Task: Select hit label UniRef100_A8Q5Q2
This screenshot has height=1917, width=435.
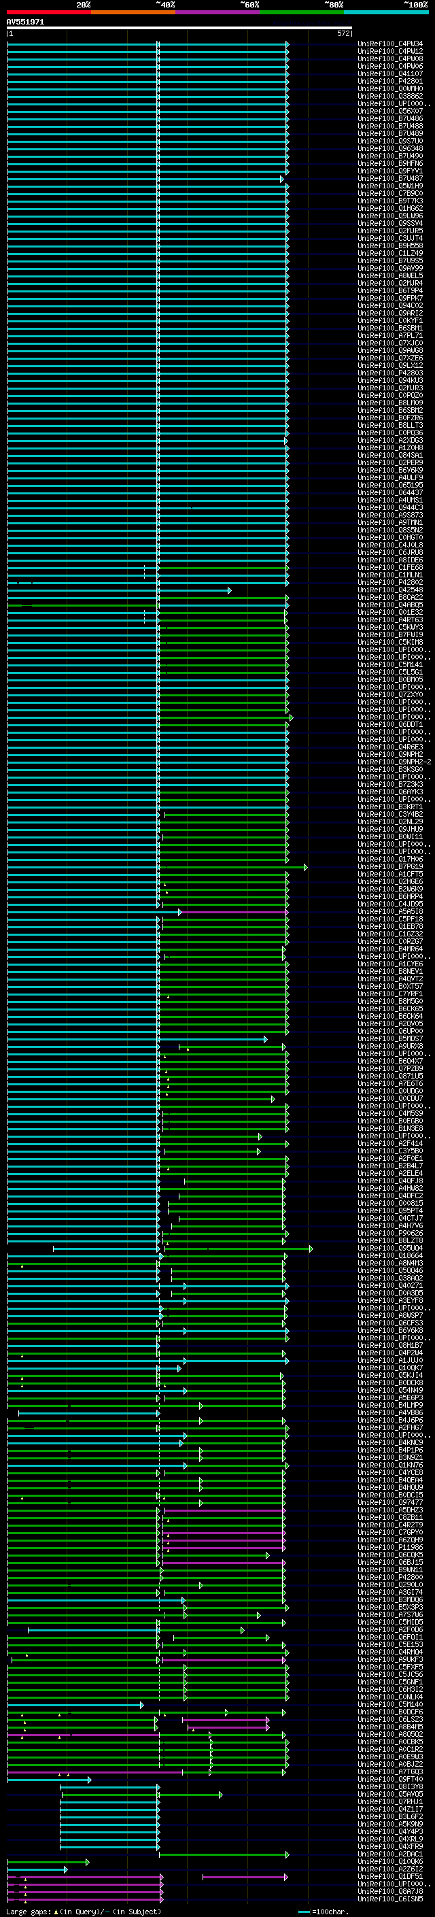Action: pyautogui.click(x=390, y=1735)
